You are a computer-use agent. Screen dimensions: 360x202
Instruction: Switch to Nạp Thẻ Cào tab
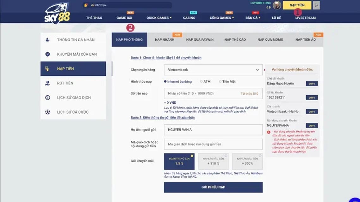pyautogui.click(x=235, y=40)
